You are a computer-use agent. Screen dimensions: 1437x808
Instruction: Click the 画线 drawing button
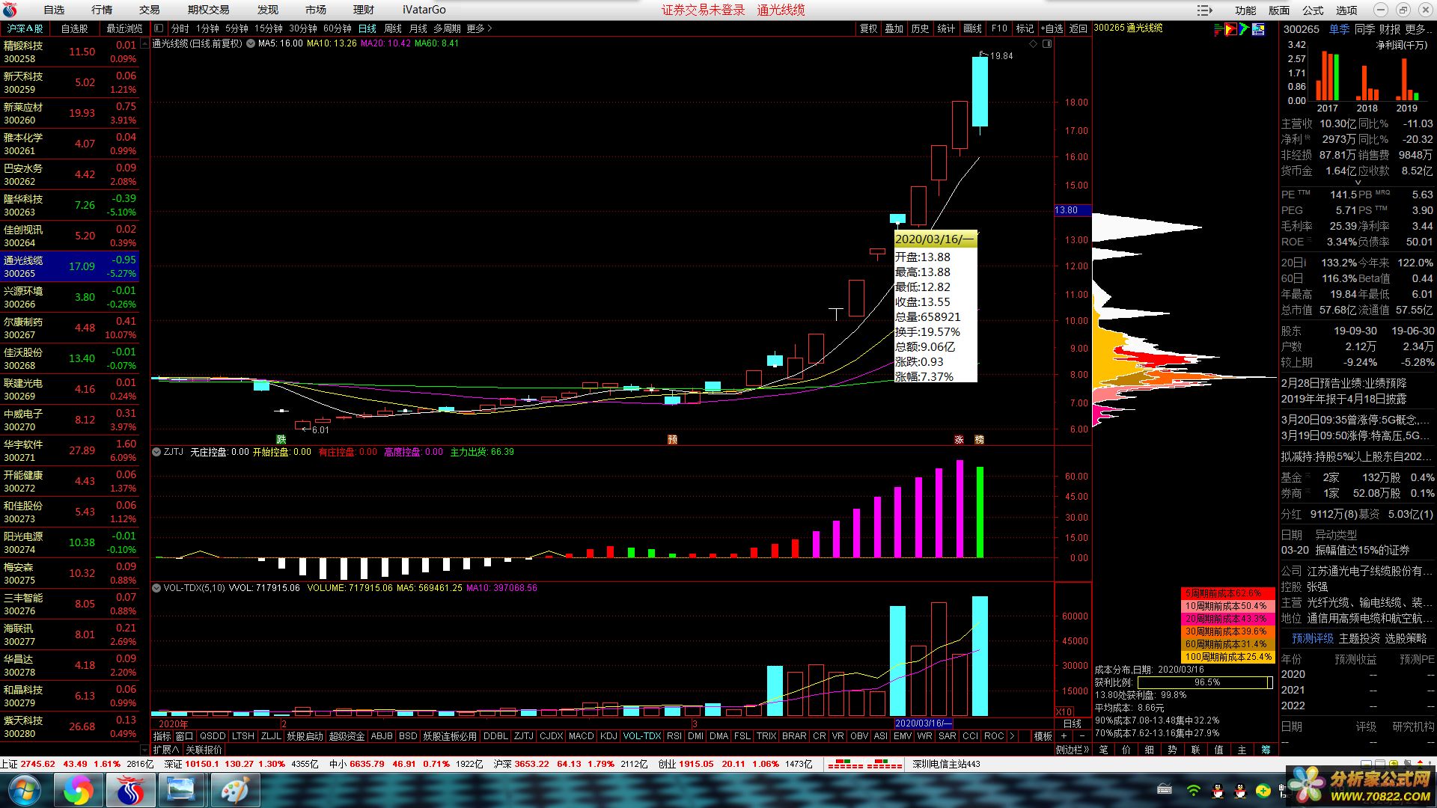tap(972, 28)
